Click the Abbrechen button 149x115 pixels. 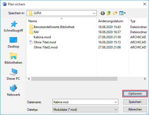[x=135, y=109]
